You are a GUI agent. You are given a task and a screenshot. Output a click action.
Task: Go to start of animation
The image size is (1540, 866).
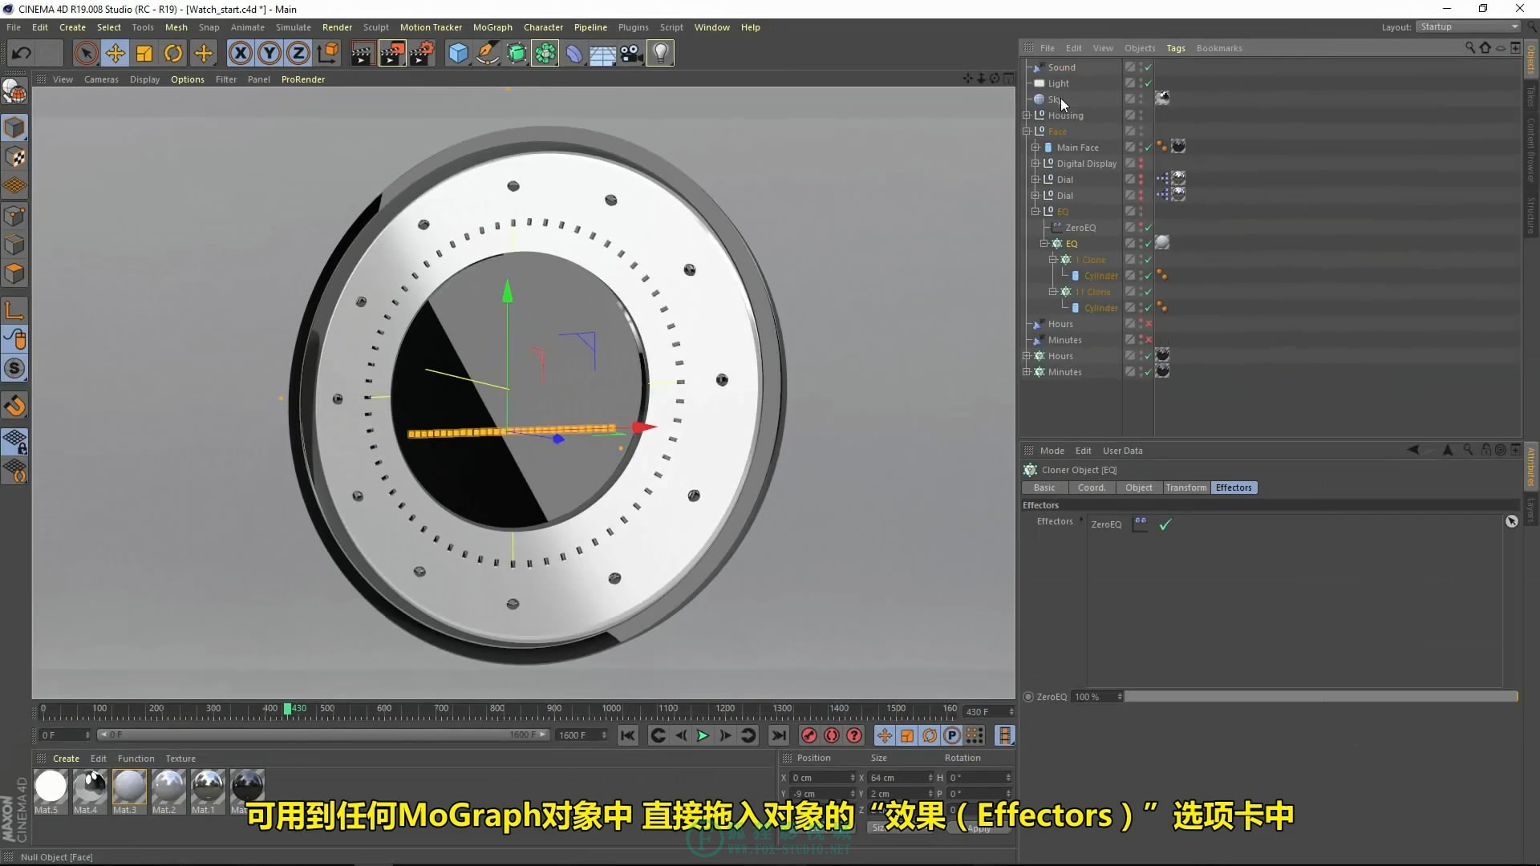pyautogui.click(x=628, y=735)
